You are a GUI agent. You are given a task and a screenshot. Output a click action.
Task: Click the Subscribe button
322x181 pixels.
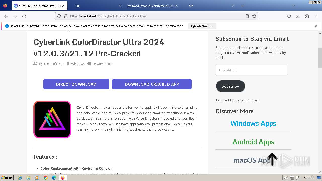tap(230, 86)
